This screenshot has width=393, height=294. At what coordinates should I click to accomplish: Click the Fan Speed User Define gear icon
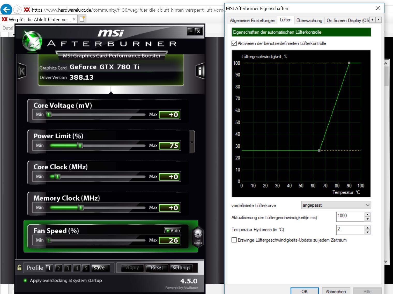tap(198, 237)
